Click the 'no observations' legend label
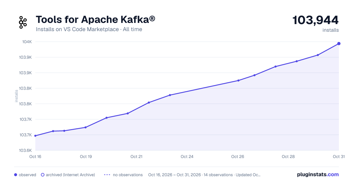Screen dimensions: 353x185 pos(128,175)
